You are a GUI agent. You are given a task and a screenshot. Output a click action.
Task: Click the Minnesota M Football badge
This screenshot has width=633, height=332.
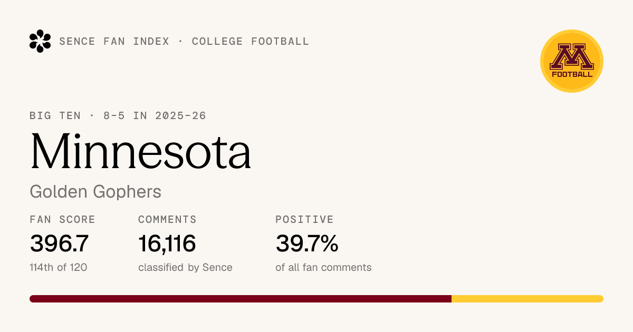click(x=572, y=61)
